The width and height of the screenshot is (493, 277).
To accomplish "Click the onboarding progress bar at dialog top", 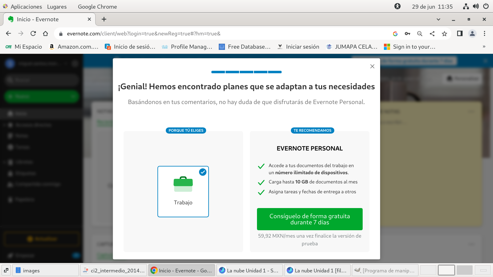I will 246,72.
